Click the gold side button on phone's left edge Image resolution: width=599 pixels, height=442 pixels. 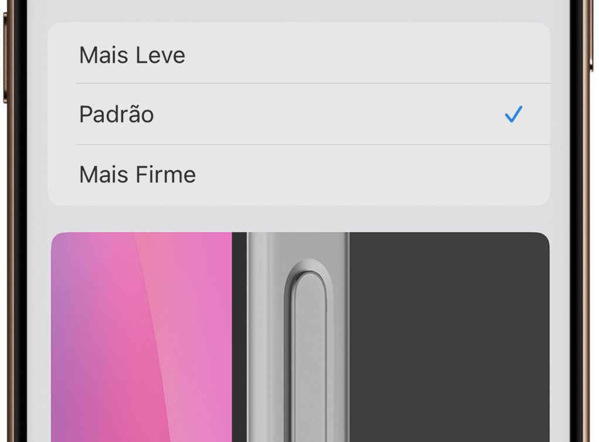pyautogui.click(x=5, y=57)
